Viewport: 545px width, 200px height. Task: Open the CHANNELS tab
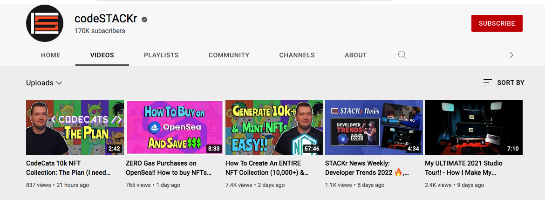pos(297,55)
